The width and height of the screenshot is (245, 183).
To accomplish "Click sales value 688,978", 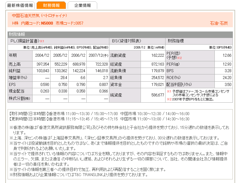I will 79,64.
